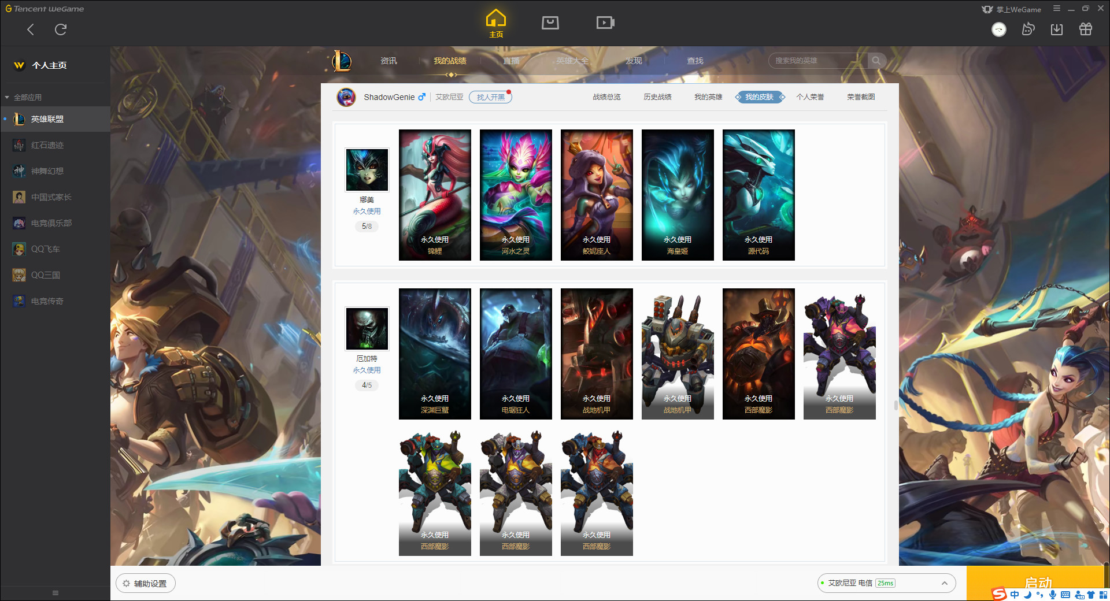Select 电竞传奇 in app list

click(x=55, y=301)
